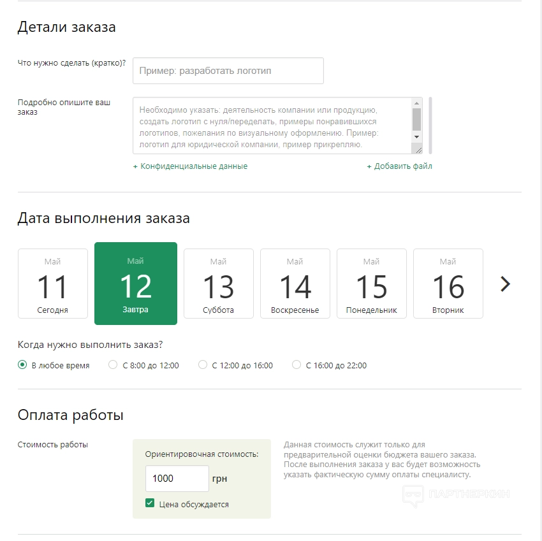Click the 'Оплата работы' heading

(x=71, y=415)
